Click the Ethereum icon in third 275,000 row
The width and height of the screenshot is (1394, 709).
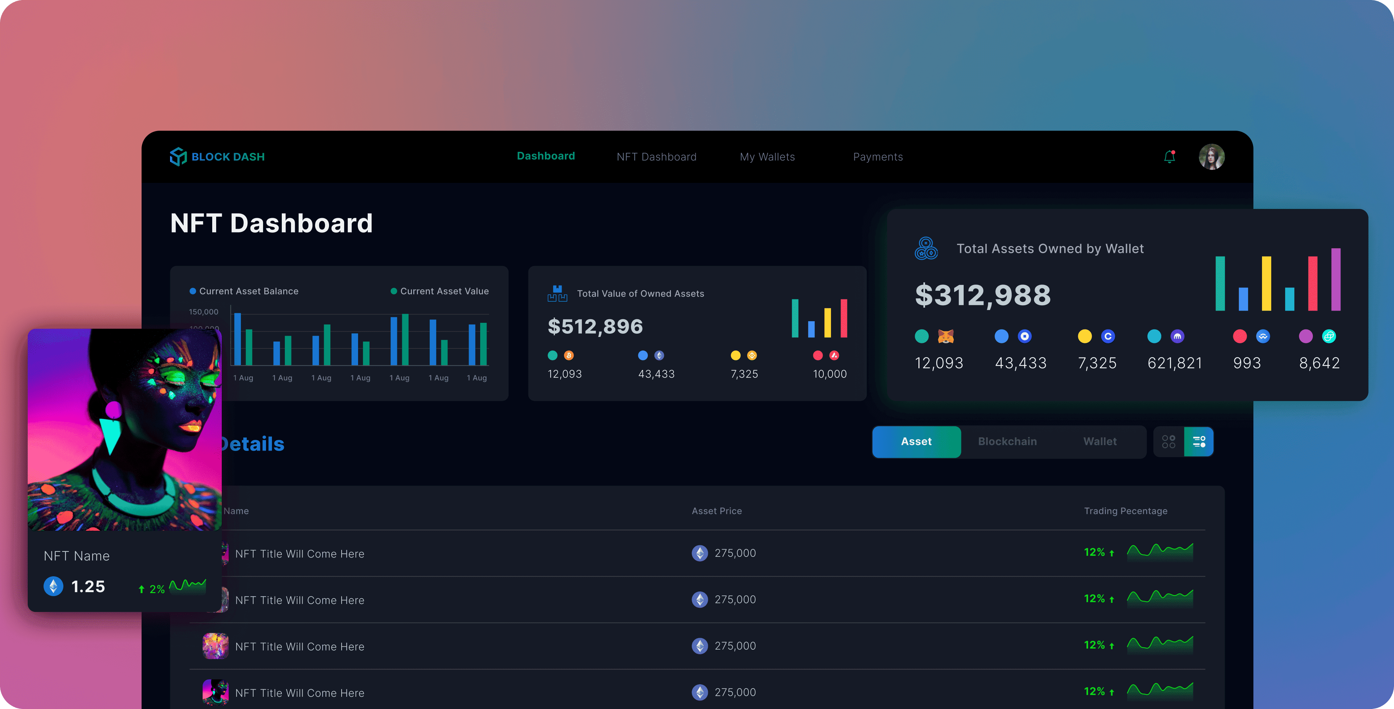pos(700,646)
